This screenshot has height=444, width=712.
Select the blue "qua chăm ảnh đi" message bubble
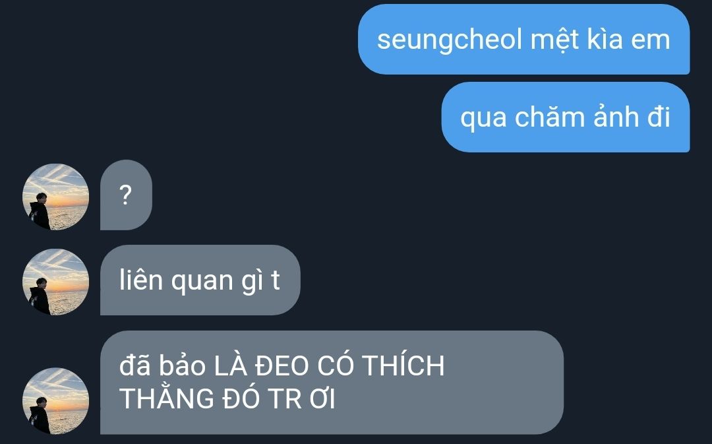coord(566,117)
